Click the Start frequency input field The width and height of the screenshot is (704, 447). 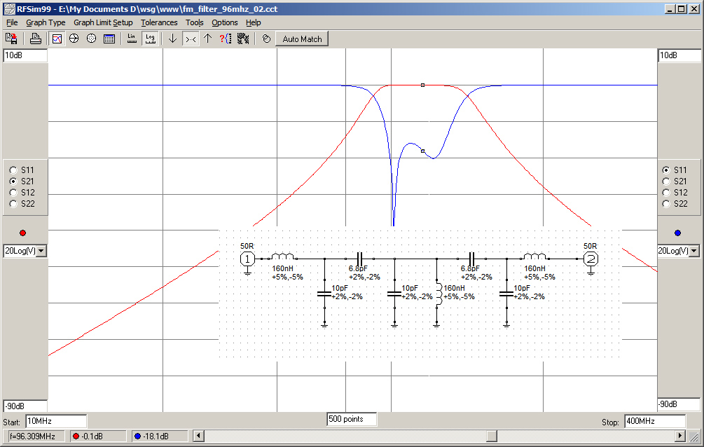coord(56,421)
